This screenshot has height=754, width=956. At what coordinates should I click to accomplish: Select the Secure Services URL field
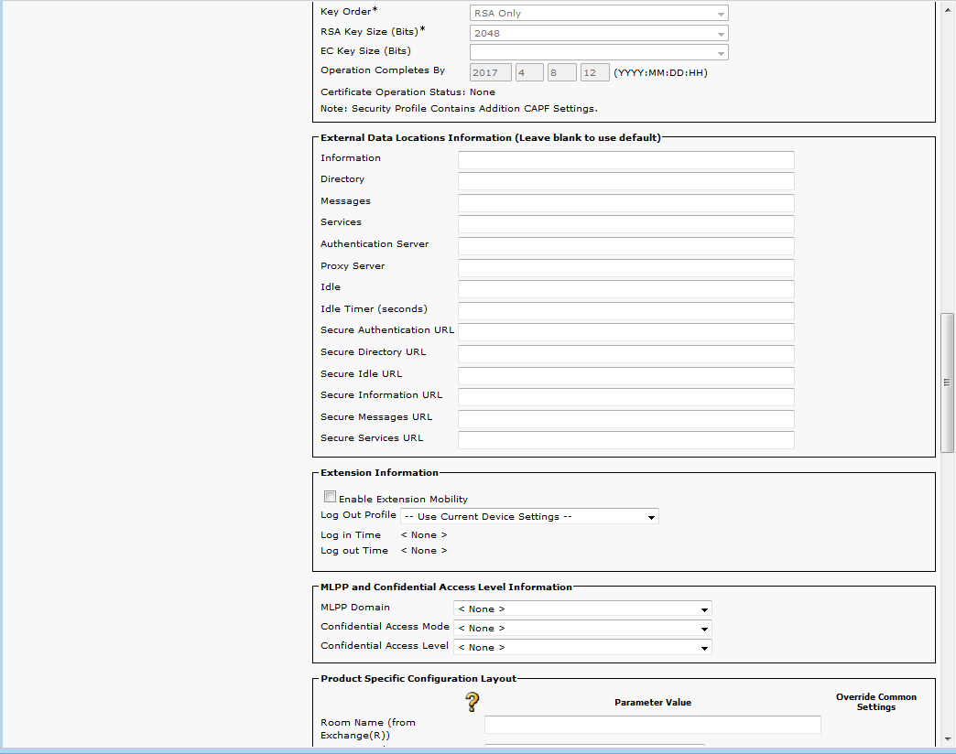pos(625,440)
